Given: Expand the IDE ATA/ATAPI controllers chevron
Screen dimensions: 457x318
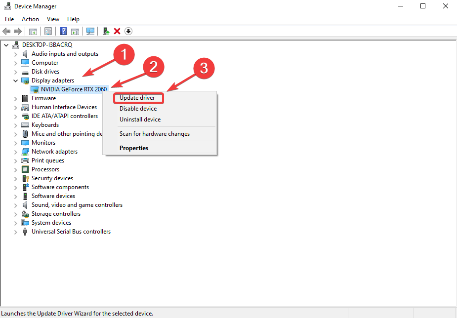Looking at the screenshot, I should pos(15,116).
